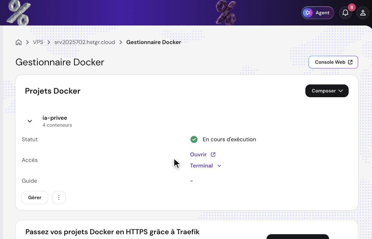
Task: Expand the Terminal dropdown
Action: click(206, 166)
